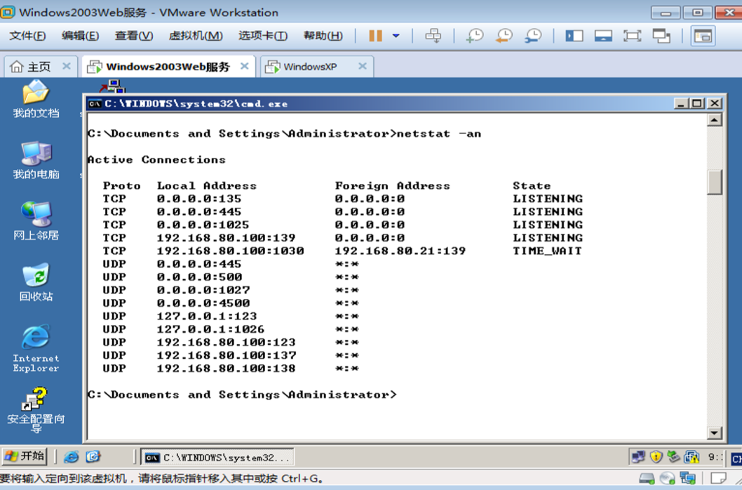The height and width of the screenshot is (490, 742).
Task: Click the Active Connections heading
Action: pyautogui.click(x=156, y=159)
